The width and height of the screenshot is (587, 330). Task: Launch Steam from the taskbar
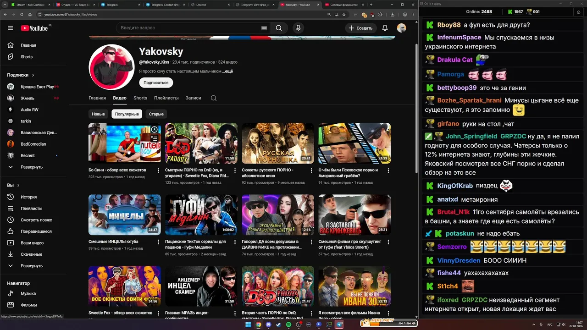click(x=278, y=324)
